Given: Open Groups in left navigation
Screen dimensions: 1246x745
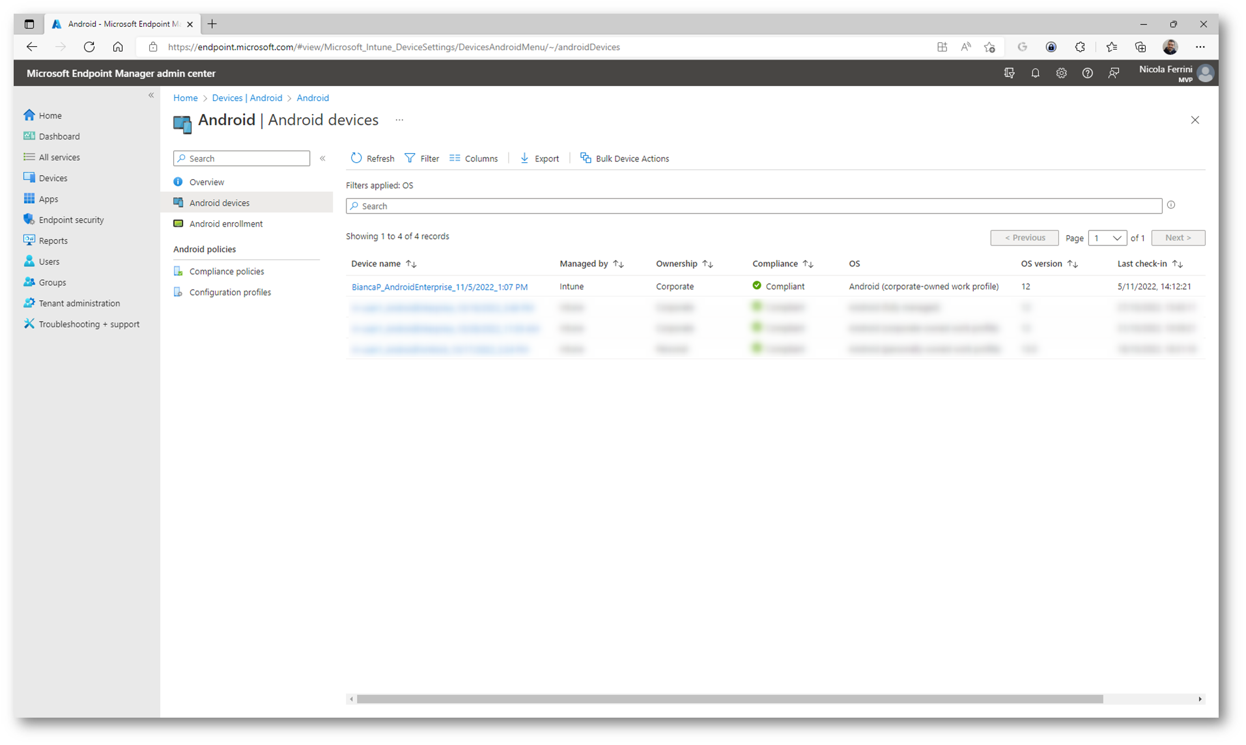Looking at the screenshot, I should point(45,282).
